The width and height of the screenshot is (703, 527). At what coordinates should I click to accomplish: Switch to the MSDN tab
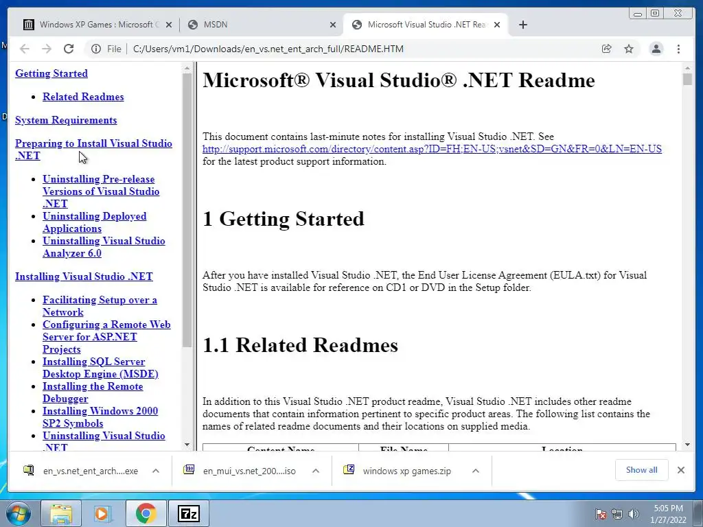pos(260,25)
